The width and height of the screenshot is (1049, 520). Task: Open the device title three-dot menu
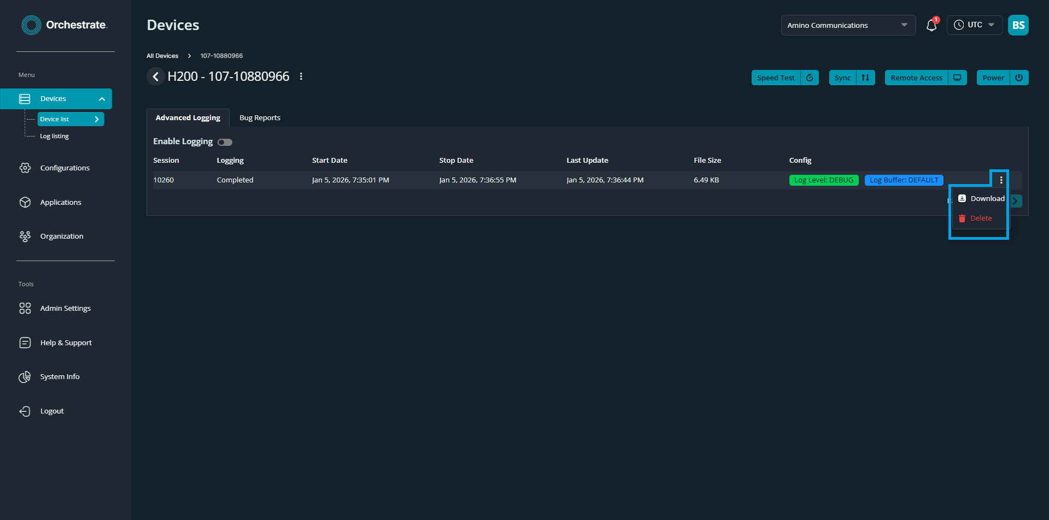pyautogui.click(x=301, y=76)
